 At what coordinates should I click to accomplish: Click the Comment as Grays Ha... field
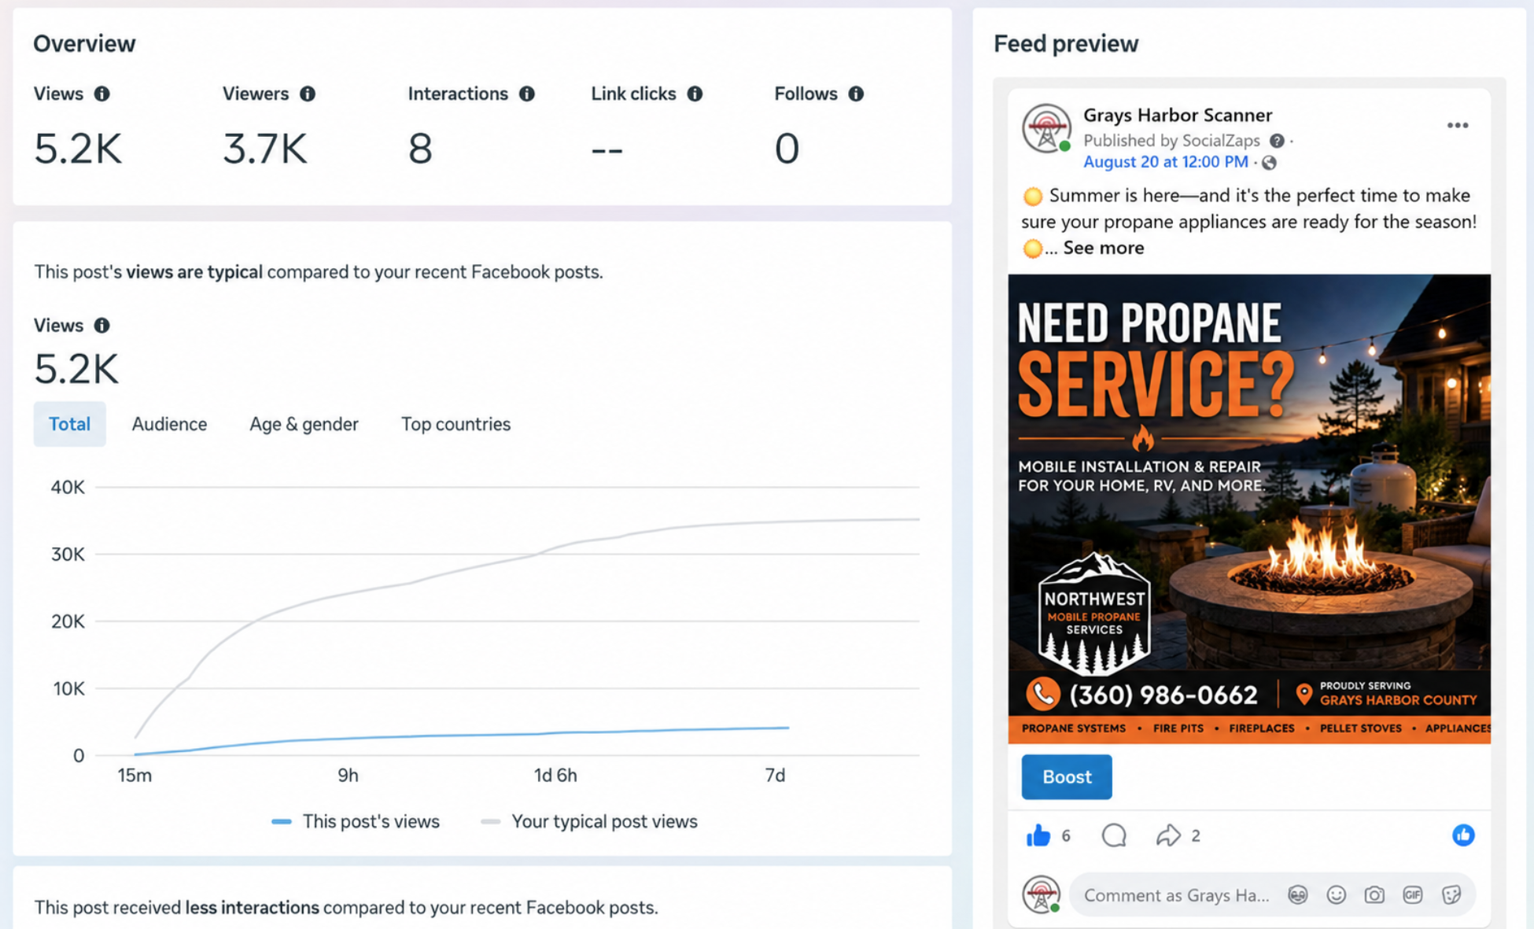1176,895
